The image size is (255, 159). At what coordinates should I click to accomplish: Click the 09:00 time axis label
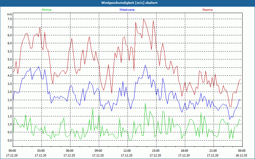point(99,151)
